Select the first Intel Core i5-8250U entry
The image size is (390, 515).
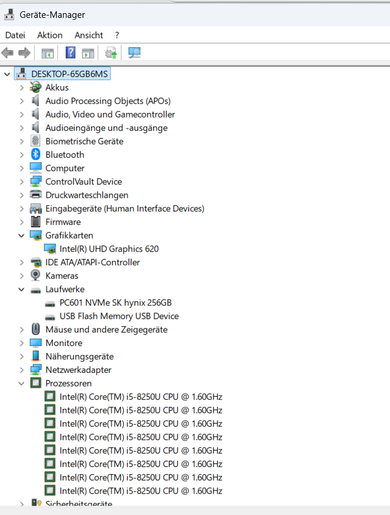(141, 397)
